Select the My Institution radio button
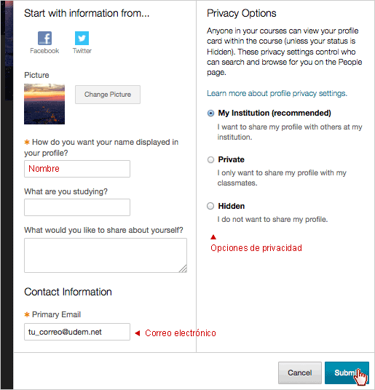This screenshot has width=375, height=390. (x=210, y=114)
